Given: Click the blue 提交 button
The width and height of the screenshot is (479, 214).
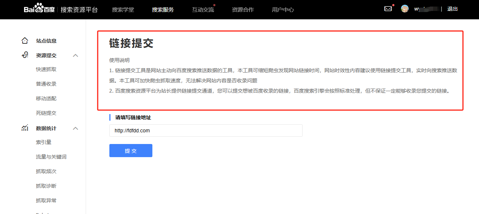Looking at the screenshot, I should [131, 151].
